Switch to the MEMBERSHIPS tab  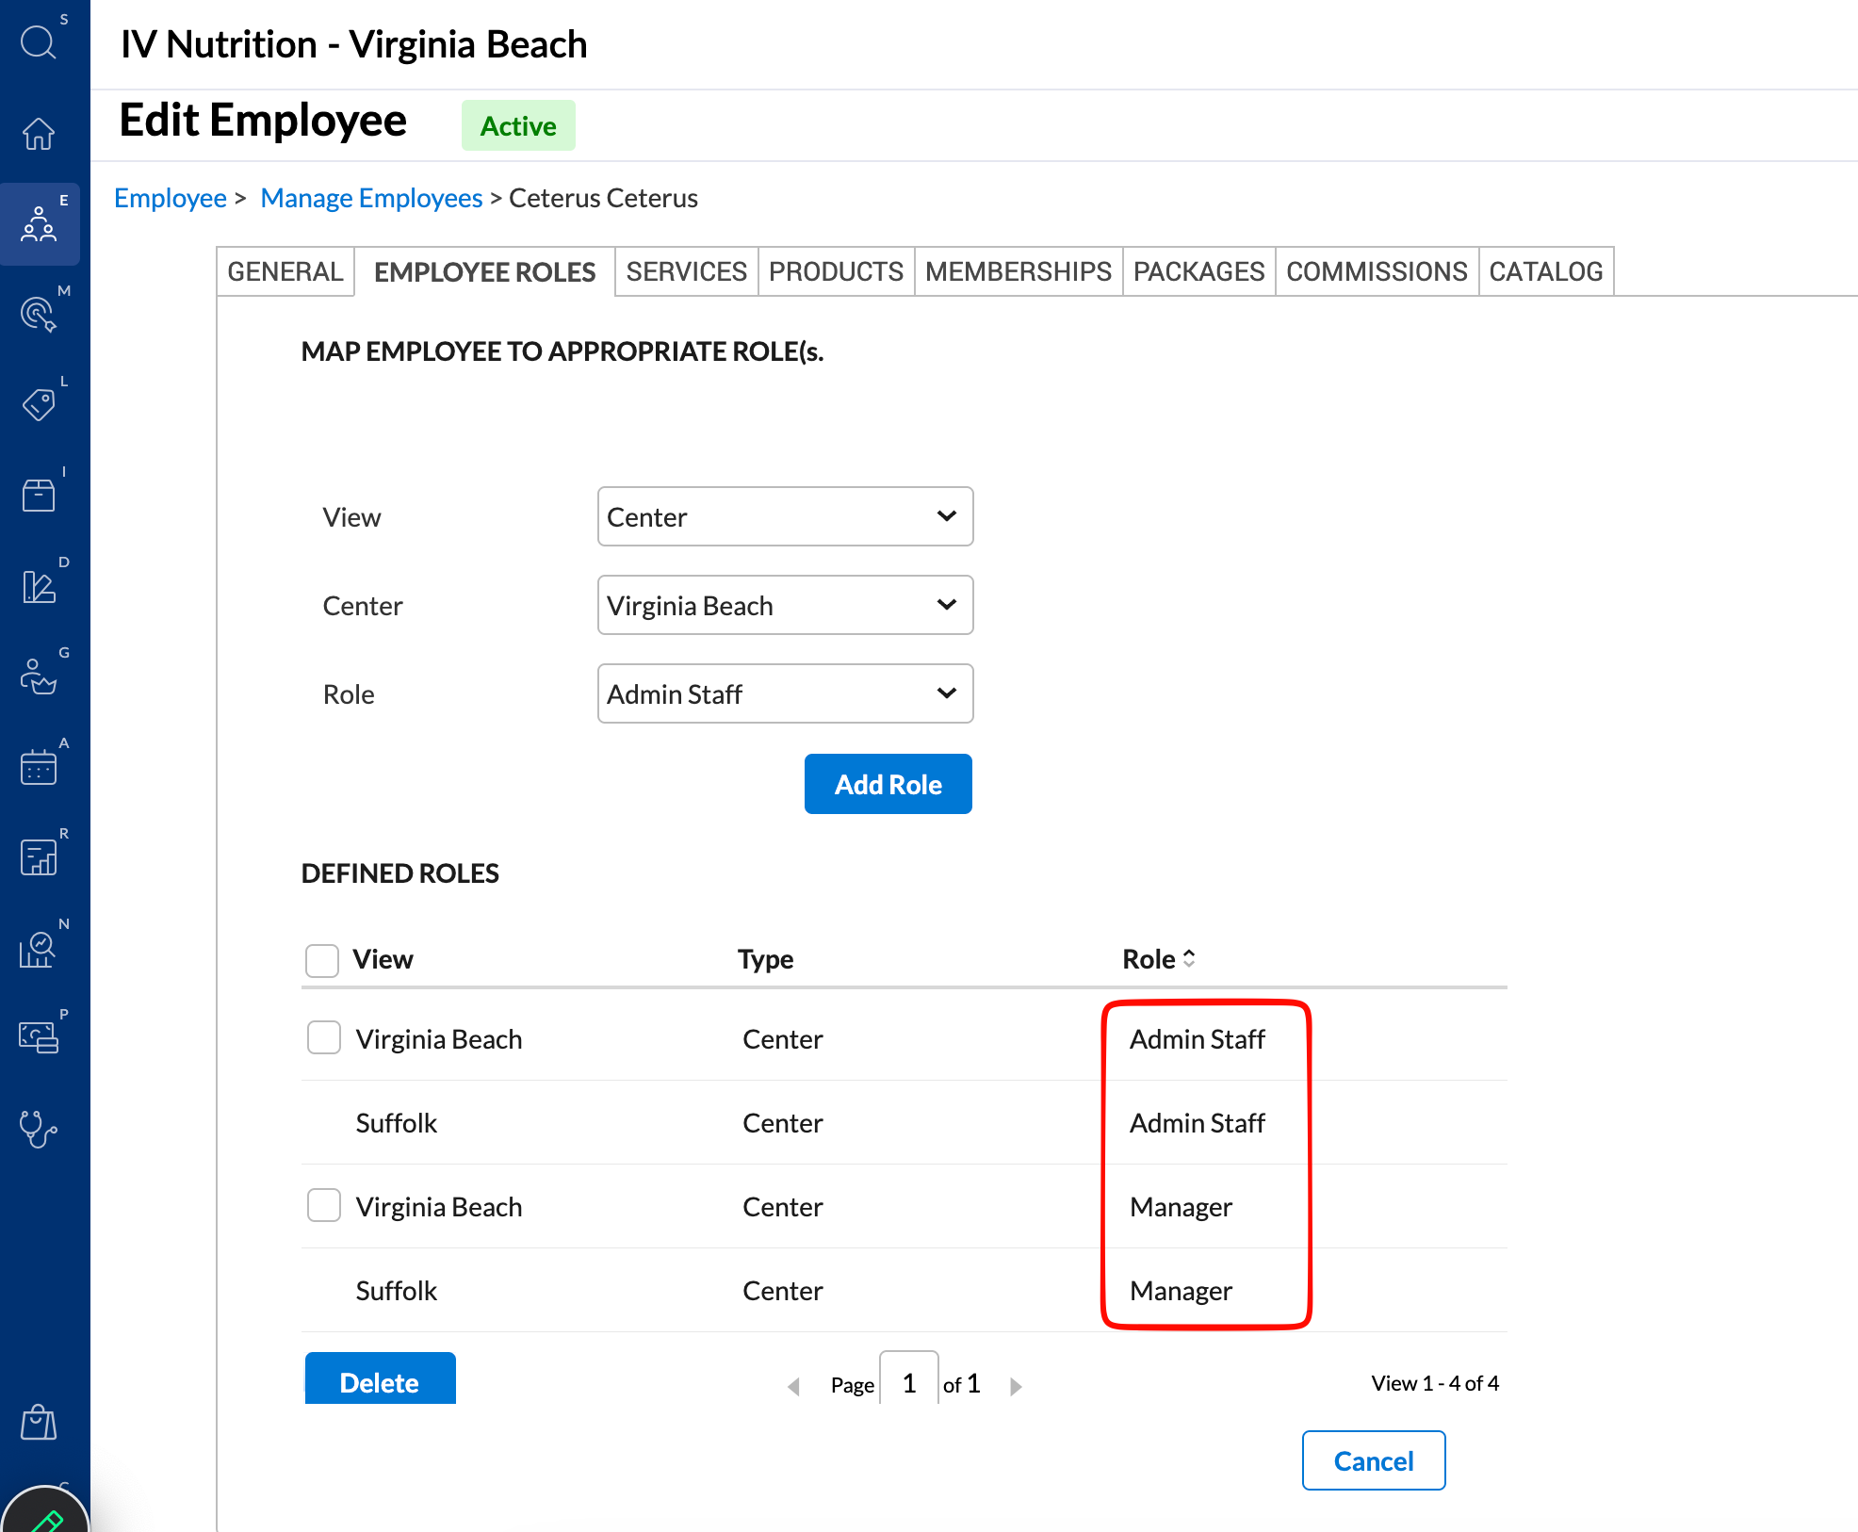pos(1019,271)
